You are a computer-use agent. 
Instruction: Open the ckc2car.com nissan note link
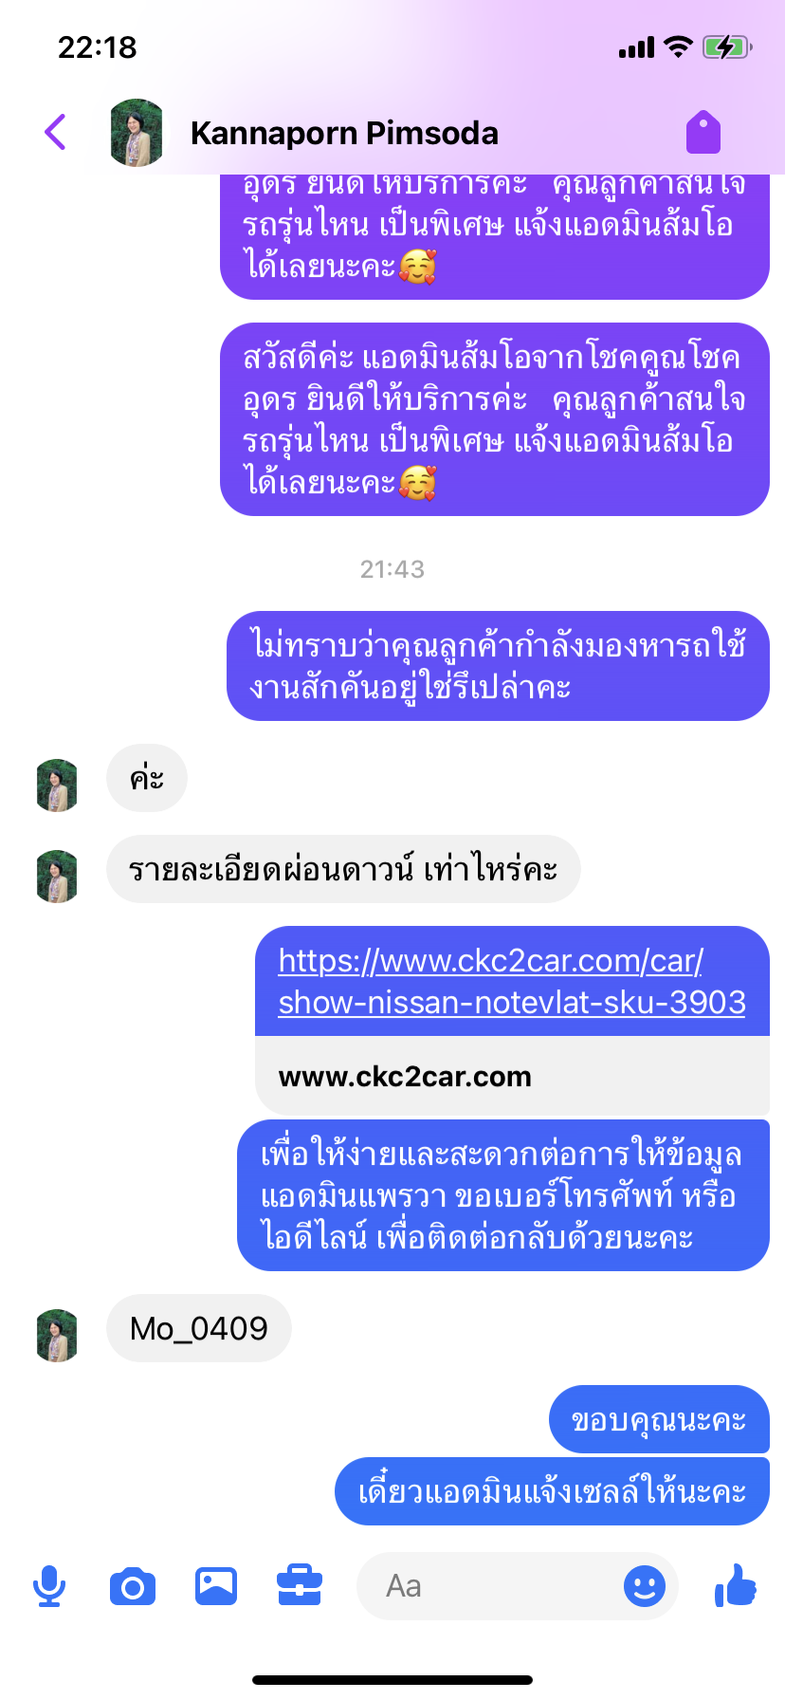[512, 981]
